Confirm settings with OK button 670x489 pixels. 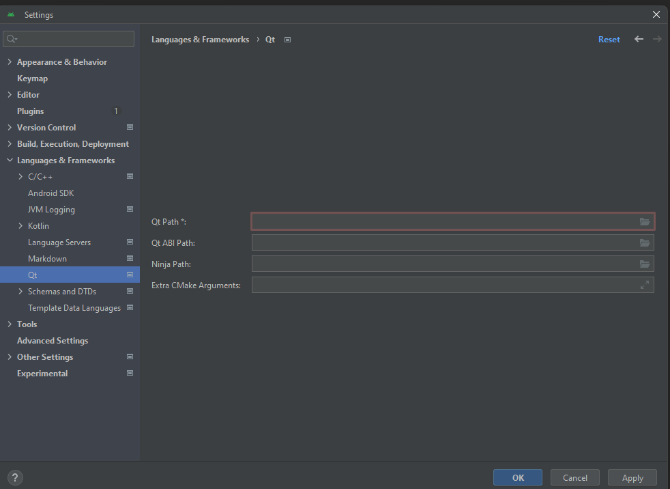(518, 477)
